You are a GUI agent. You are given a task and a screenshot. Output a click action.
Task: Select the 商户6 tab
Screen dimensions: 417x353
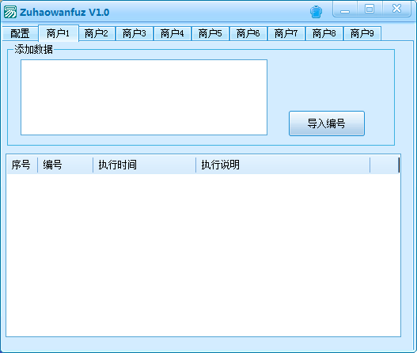(x=248, y=33)
